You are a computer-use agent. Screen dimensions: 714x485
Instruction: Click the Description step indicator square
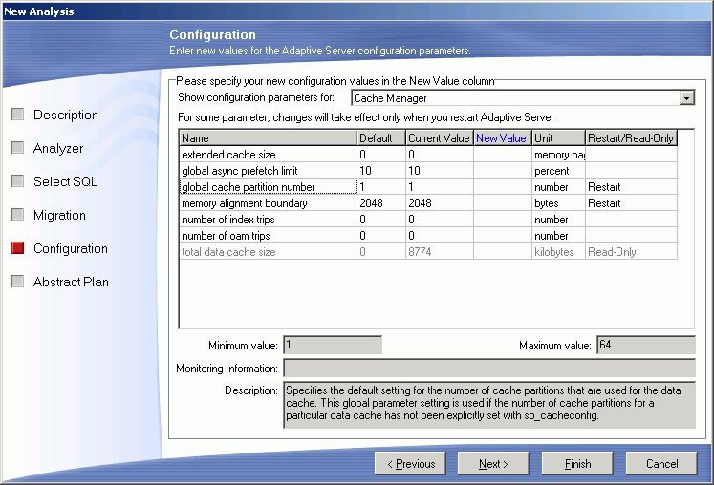[18, 116]
